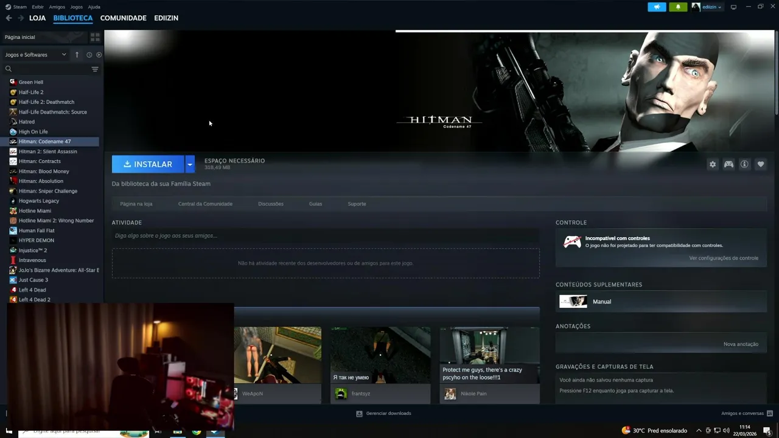Open the Amigos menu
779x438 pixels.
[x=57, y=7]
